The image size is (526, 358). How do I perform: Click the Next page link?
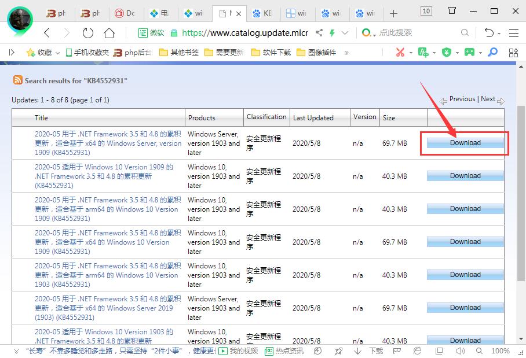[488, 99]
